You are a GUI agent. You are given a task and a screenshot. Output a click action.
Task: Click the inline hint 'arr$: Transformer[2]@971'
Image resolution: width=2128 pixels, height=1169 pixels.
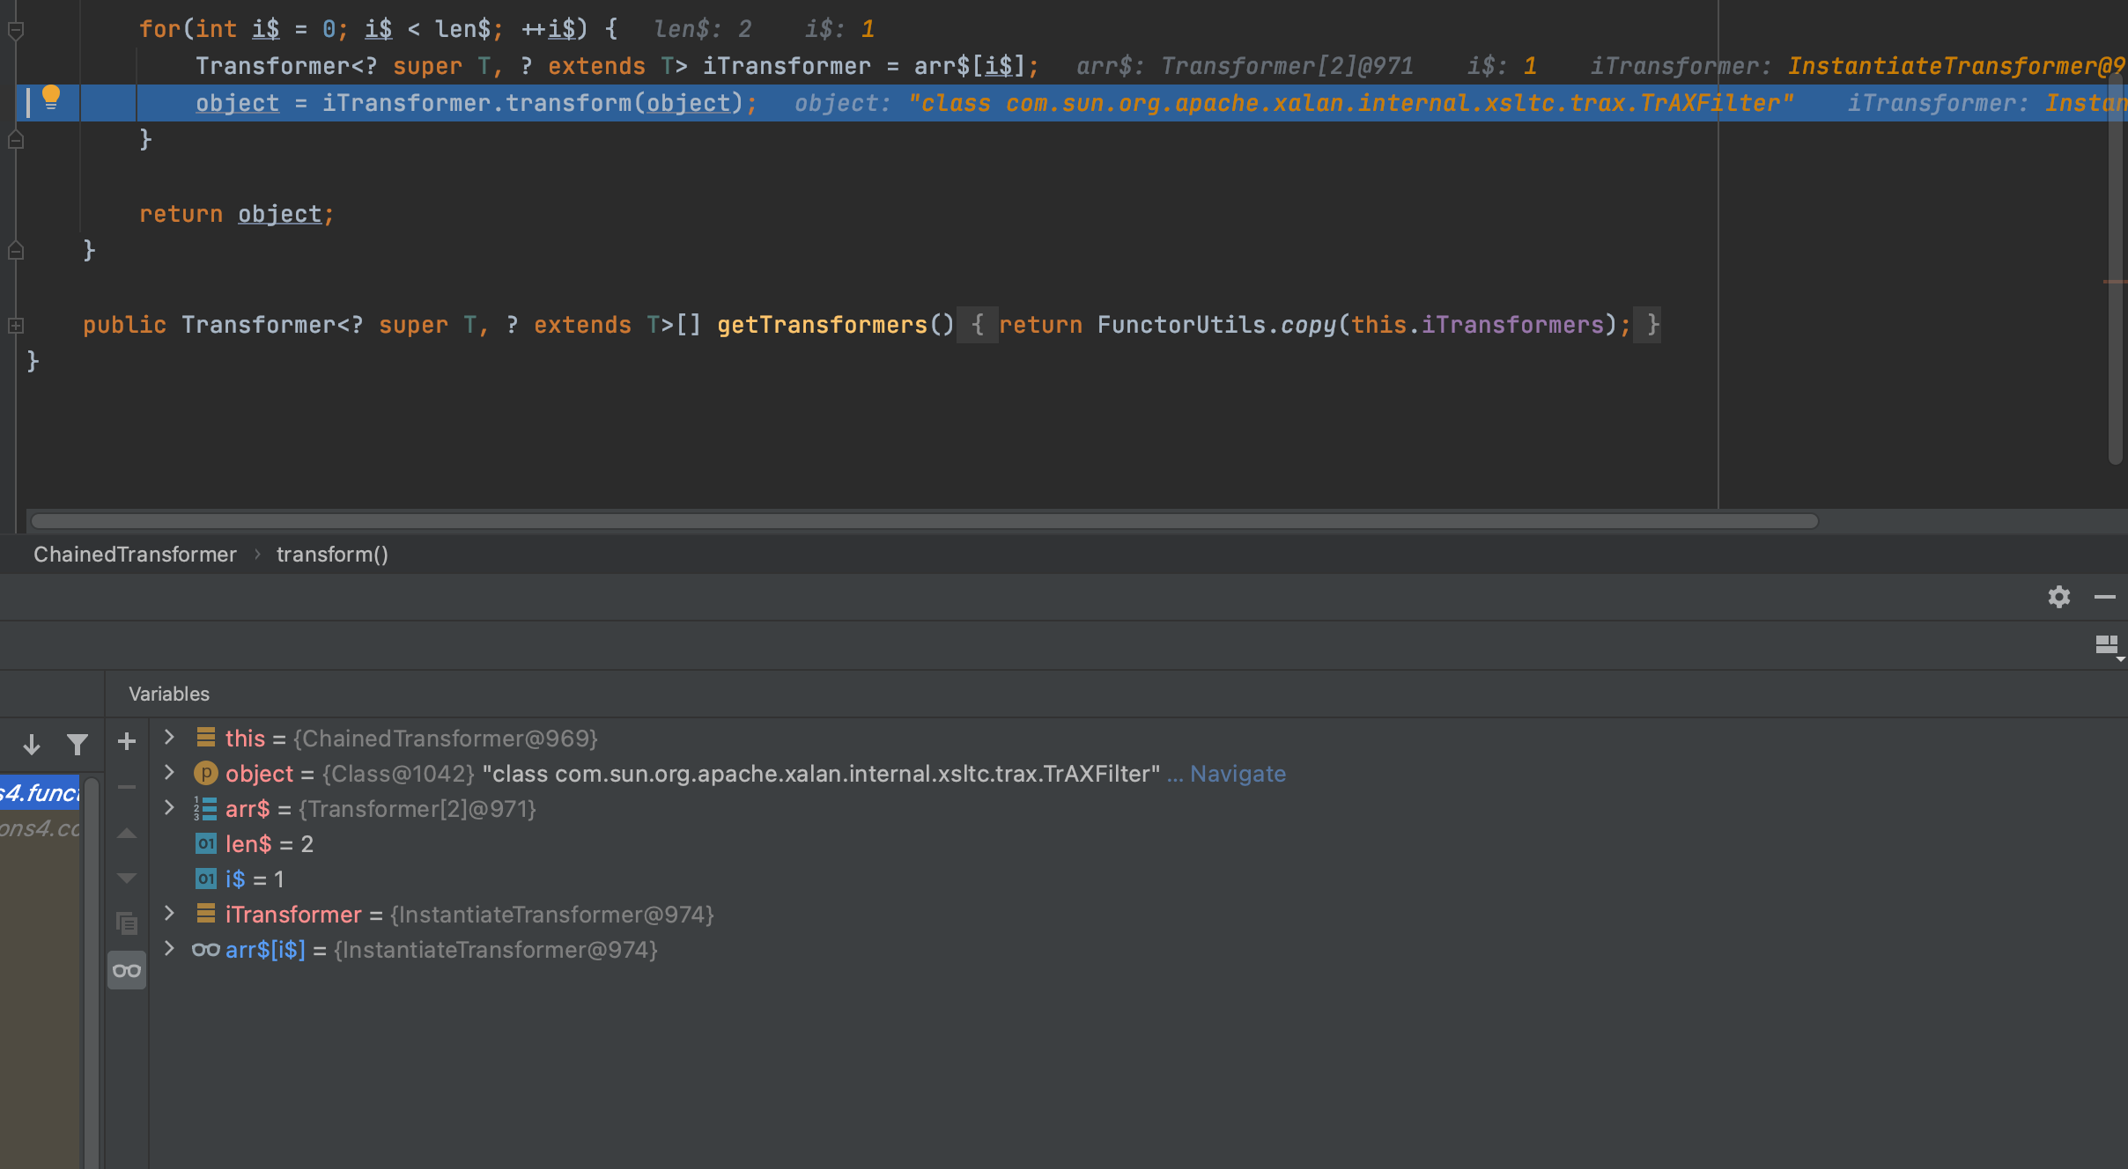1245,66
